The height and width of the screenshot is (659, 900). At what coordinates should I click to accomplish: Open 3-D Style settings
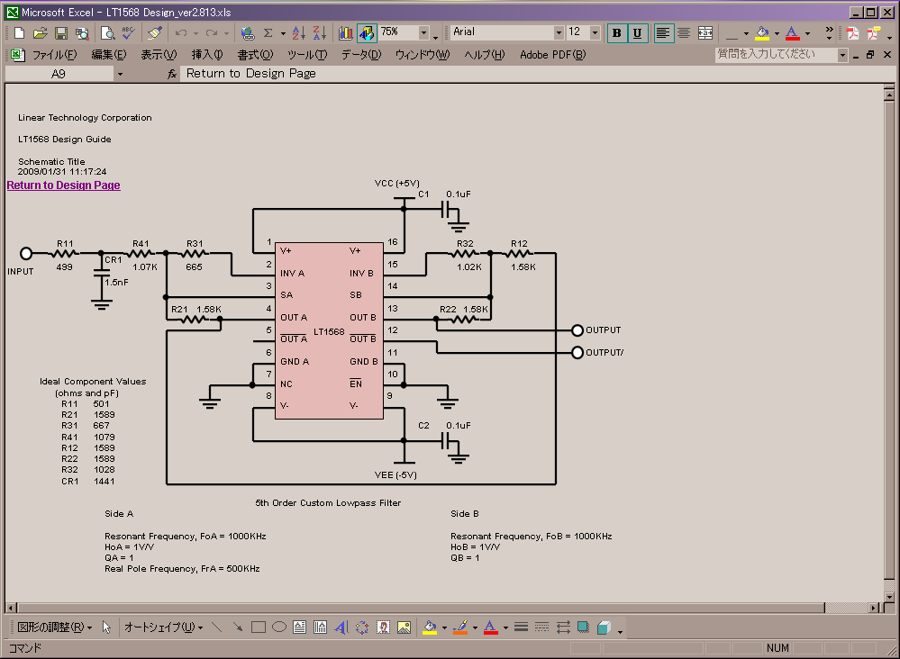pyautogui.click(x=604, y=627)
